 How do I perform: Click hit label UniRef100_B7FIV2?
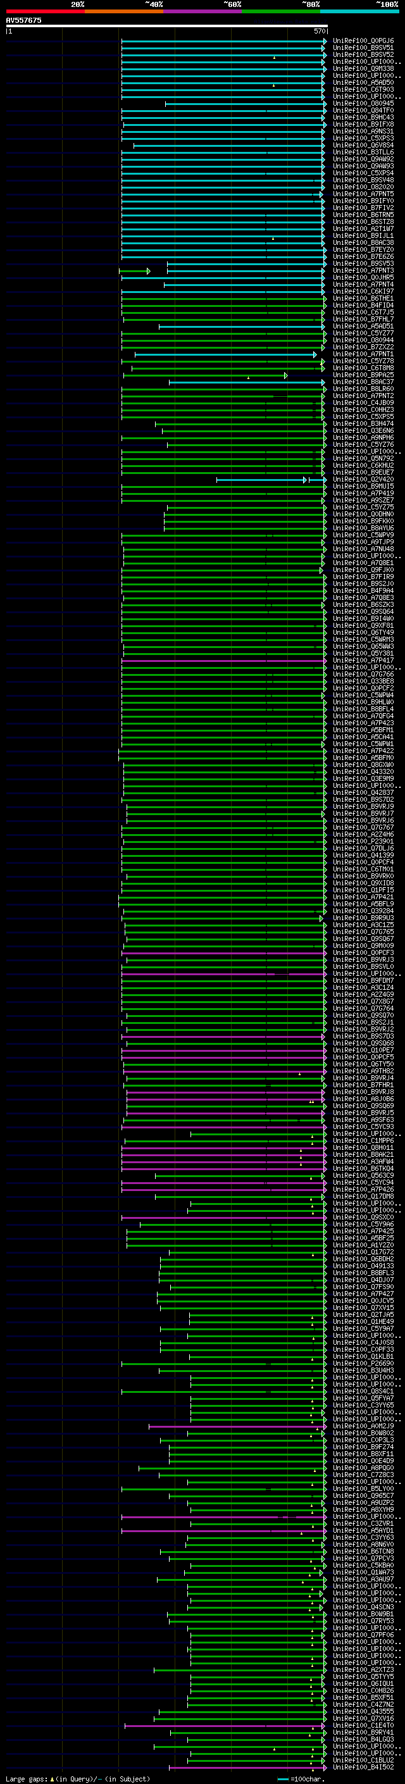point(363,208)
